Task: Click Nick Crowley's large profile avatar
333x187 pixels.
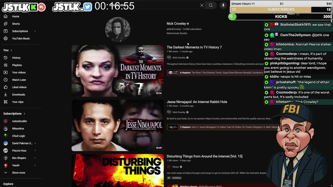Action: (118, 29)
